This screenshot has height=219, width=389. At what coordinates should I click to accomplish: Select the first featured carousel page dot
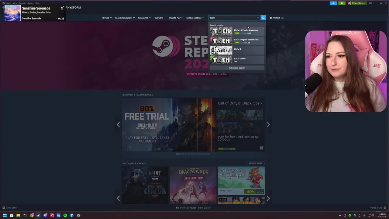(177, 154)
